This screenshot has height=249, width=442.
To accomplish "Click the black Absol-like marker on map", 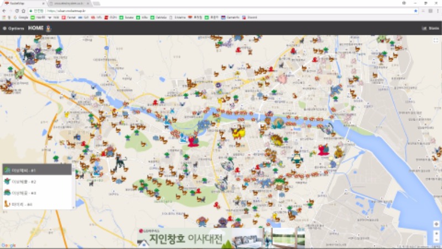I will point(120,162).
